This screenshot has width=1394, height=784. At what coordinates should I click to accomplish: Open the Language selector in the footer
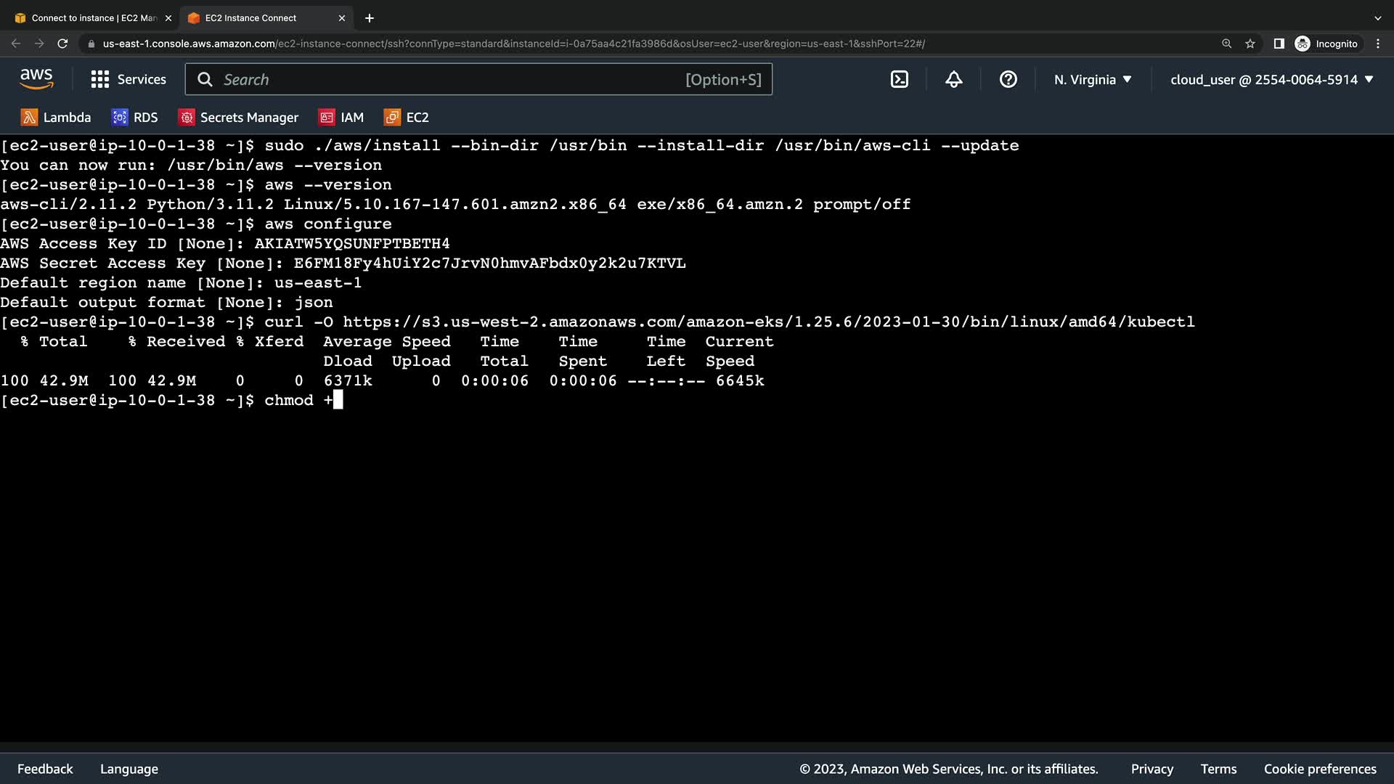(x=129, y=769)
